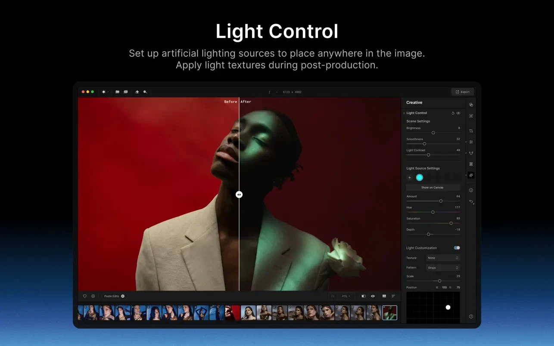Select the Creative sparkle tool icon

(x=471, y=175)
